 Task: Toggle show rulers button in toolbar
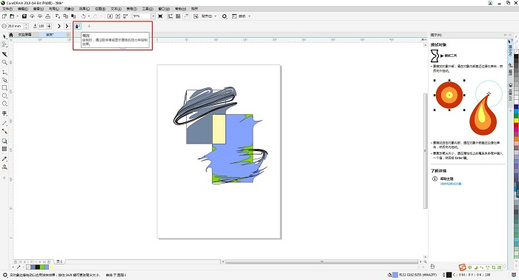tap(170, 16)
